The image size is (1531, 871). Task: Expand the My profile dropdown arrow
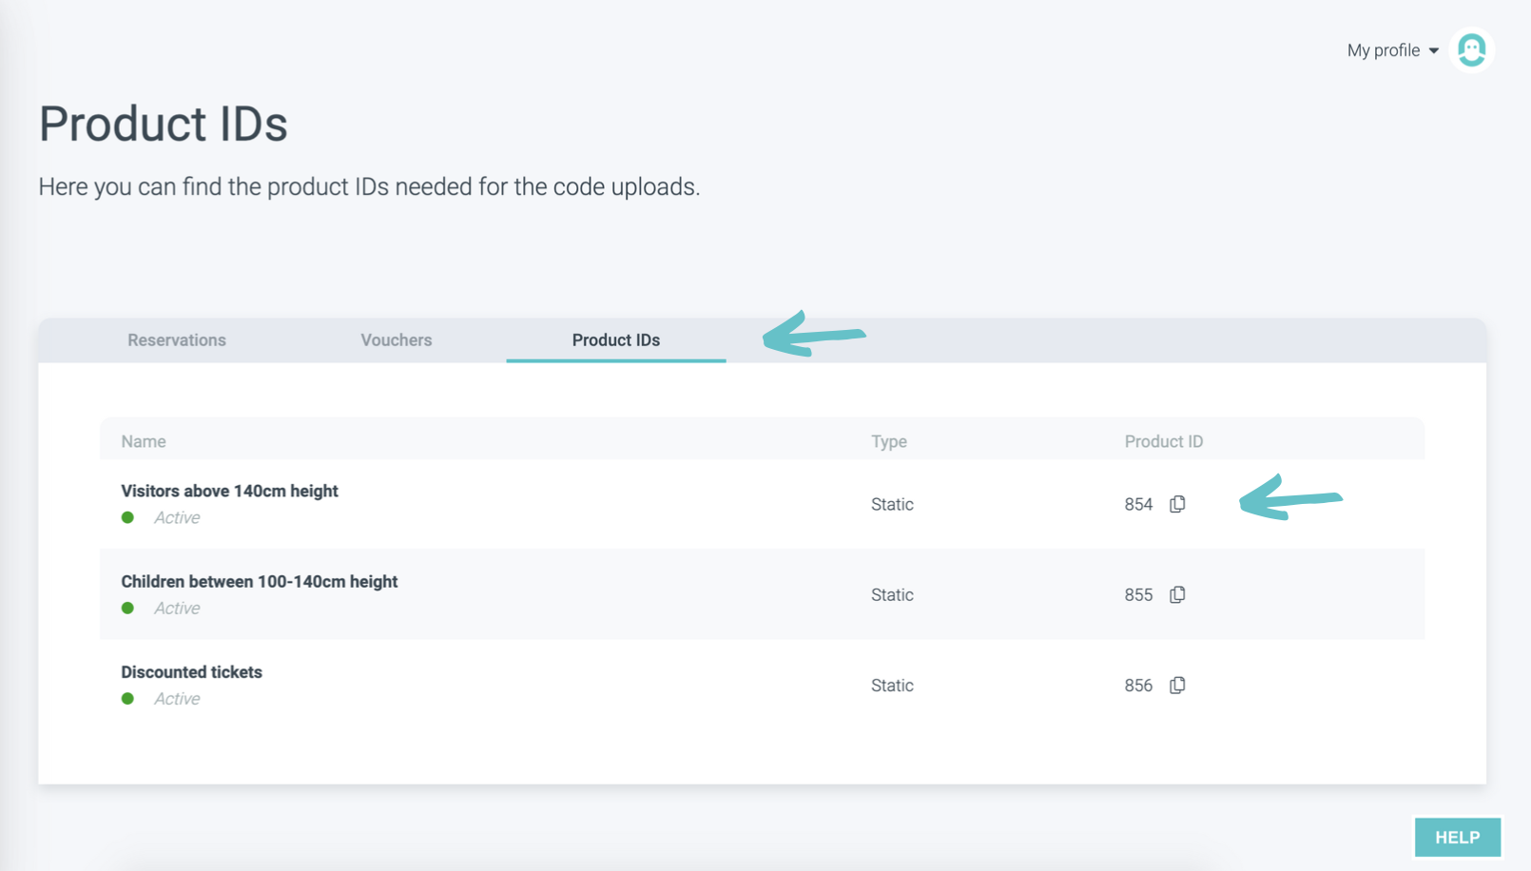coord(1434,51)
